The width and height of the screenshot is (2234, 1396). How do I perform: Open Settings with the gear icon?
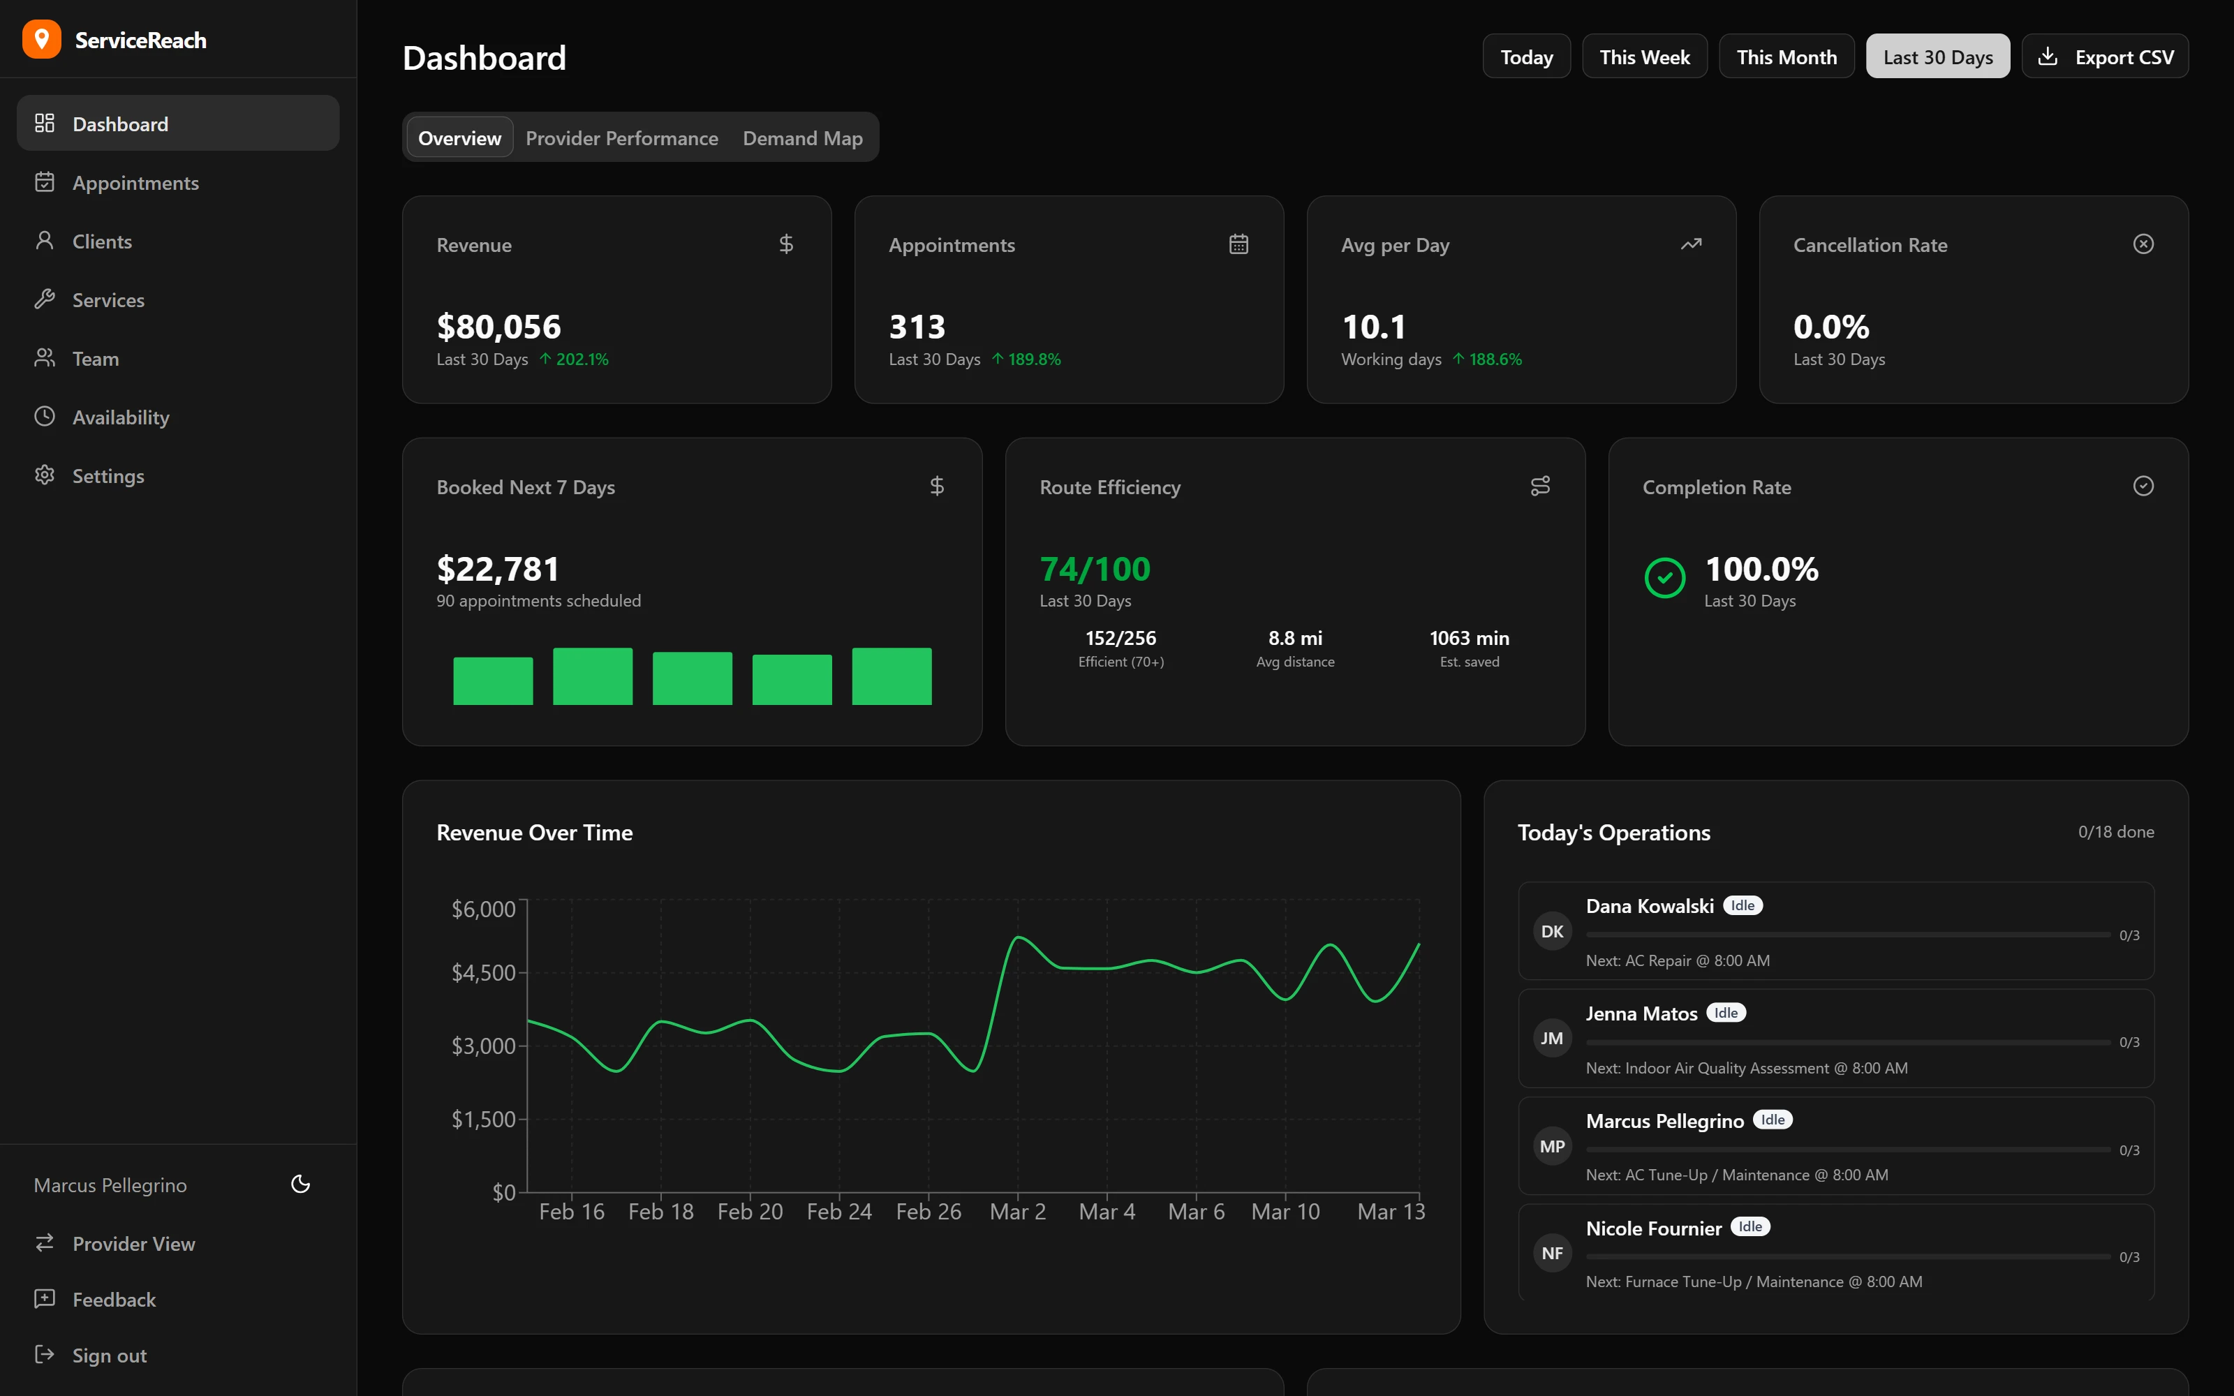point(45,475)
